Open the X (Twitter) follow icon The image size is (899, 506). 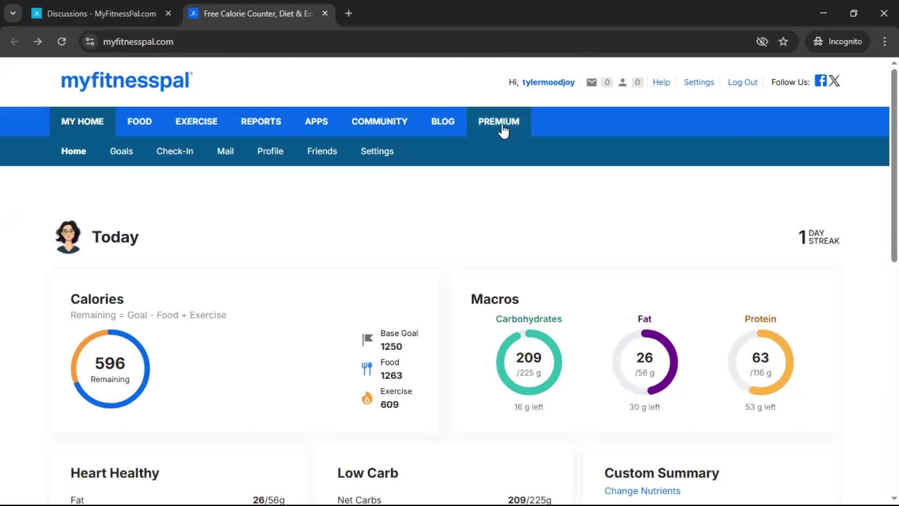834,81
